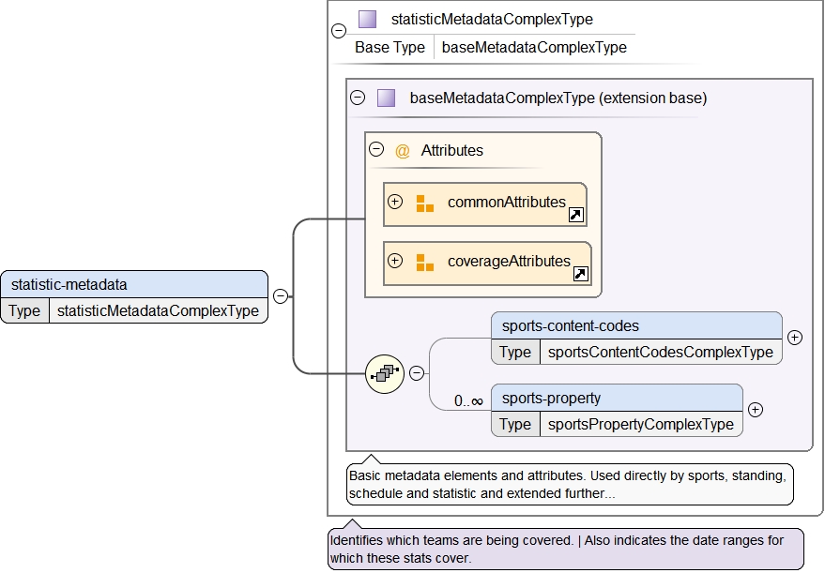825x573 pixels.
Task: Click the purple baseMetadataComplexType icon
Action: point(386,98)
